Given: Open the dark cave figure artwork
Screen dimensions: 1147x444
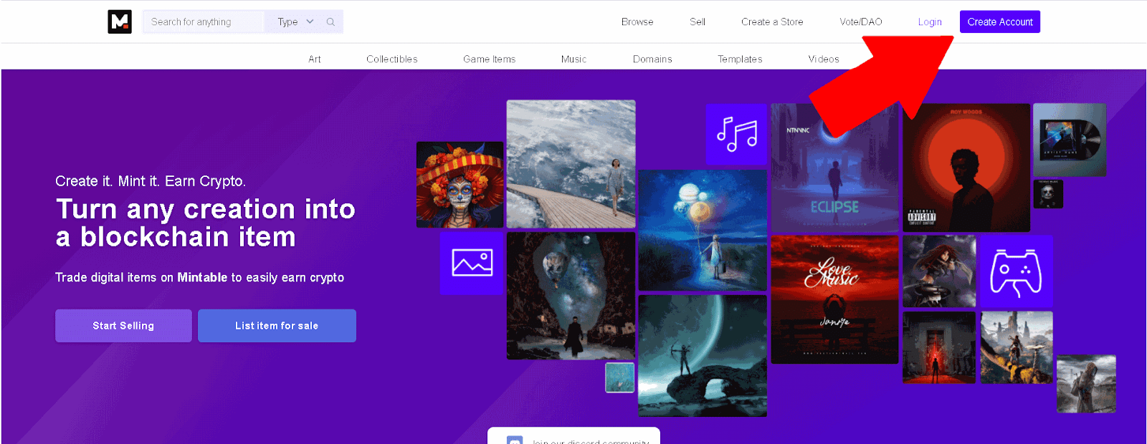Looking at the screenshot, I should tap(571, 296).
